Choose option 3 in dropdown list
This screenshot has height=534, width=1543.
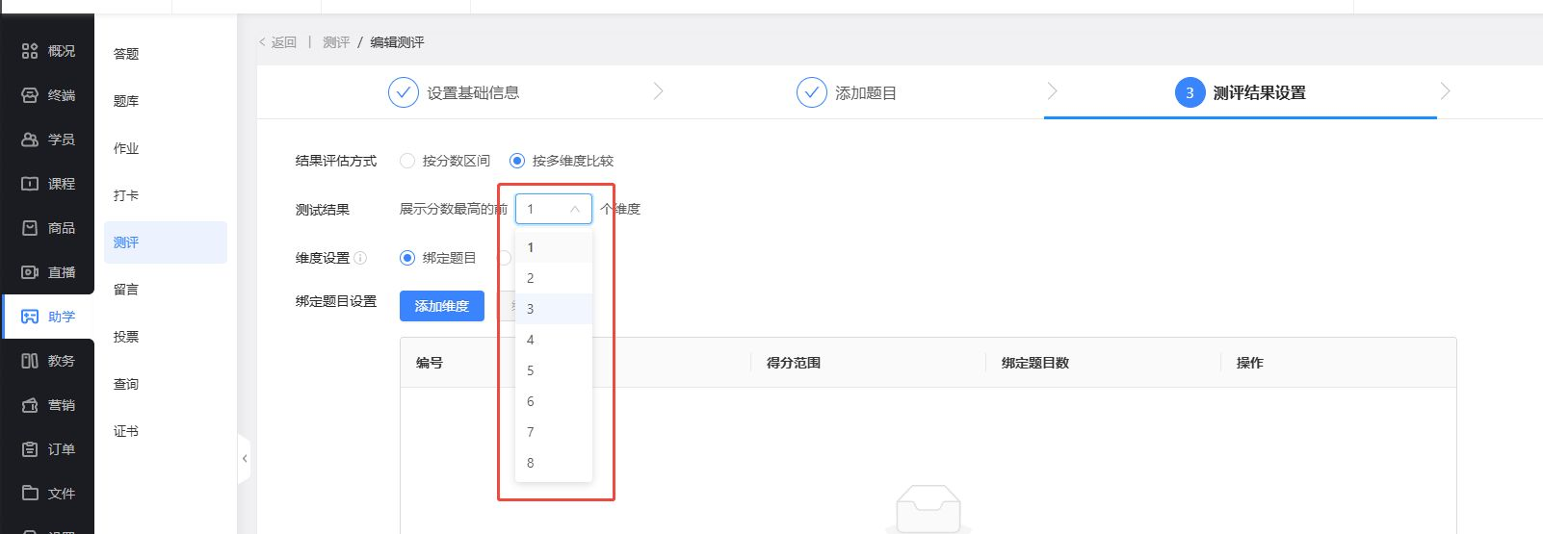(531, 309)
